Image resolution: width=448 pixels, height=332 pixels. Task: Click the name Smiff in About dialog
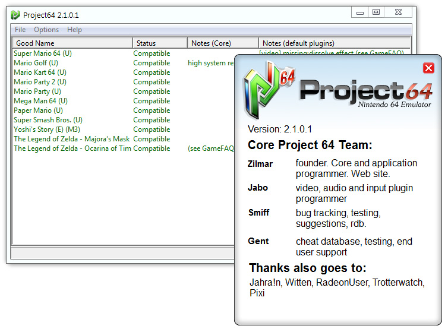259,213
